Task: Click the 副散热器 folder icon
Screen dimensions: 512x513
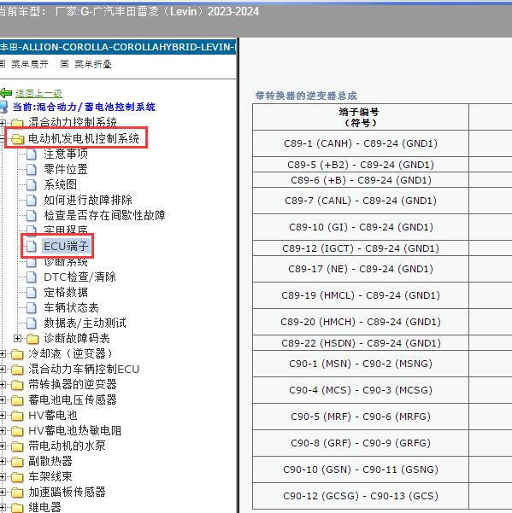Action: (x=17, y=462)
